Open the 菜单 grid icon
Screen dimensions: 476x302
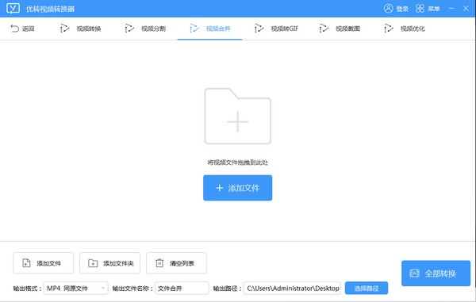[420, 9]
